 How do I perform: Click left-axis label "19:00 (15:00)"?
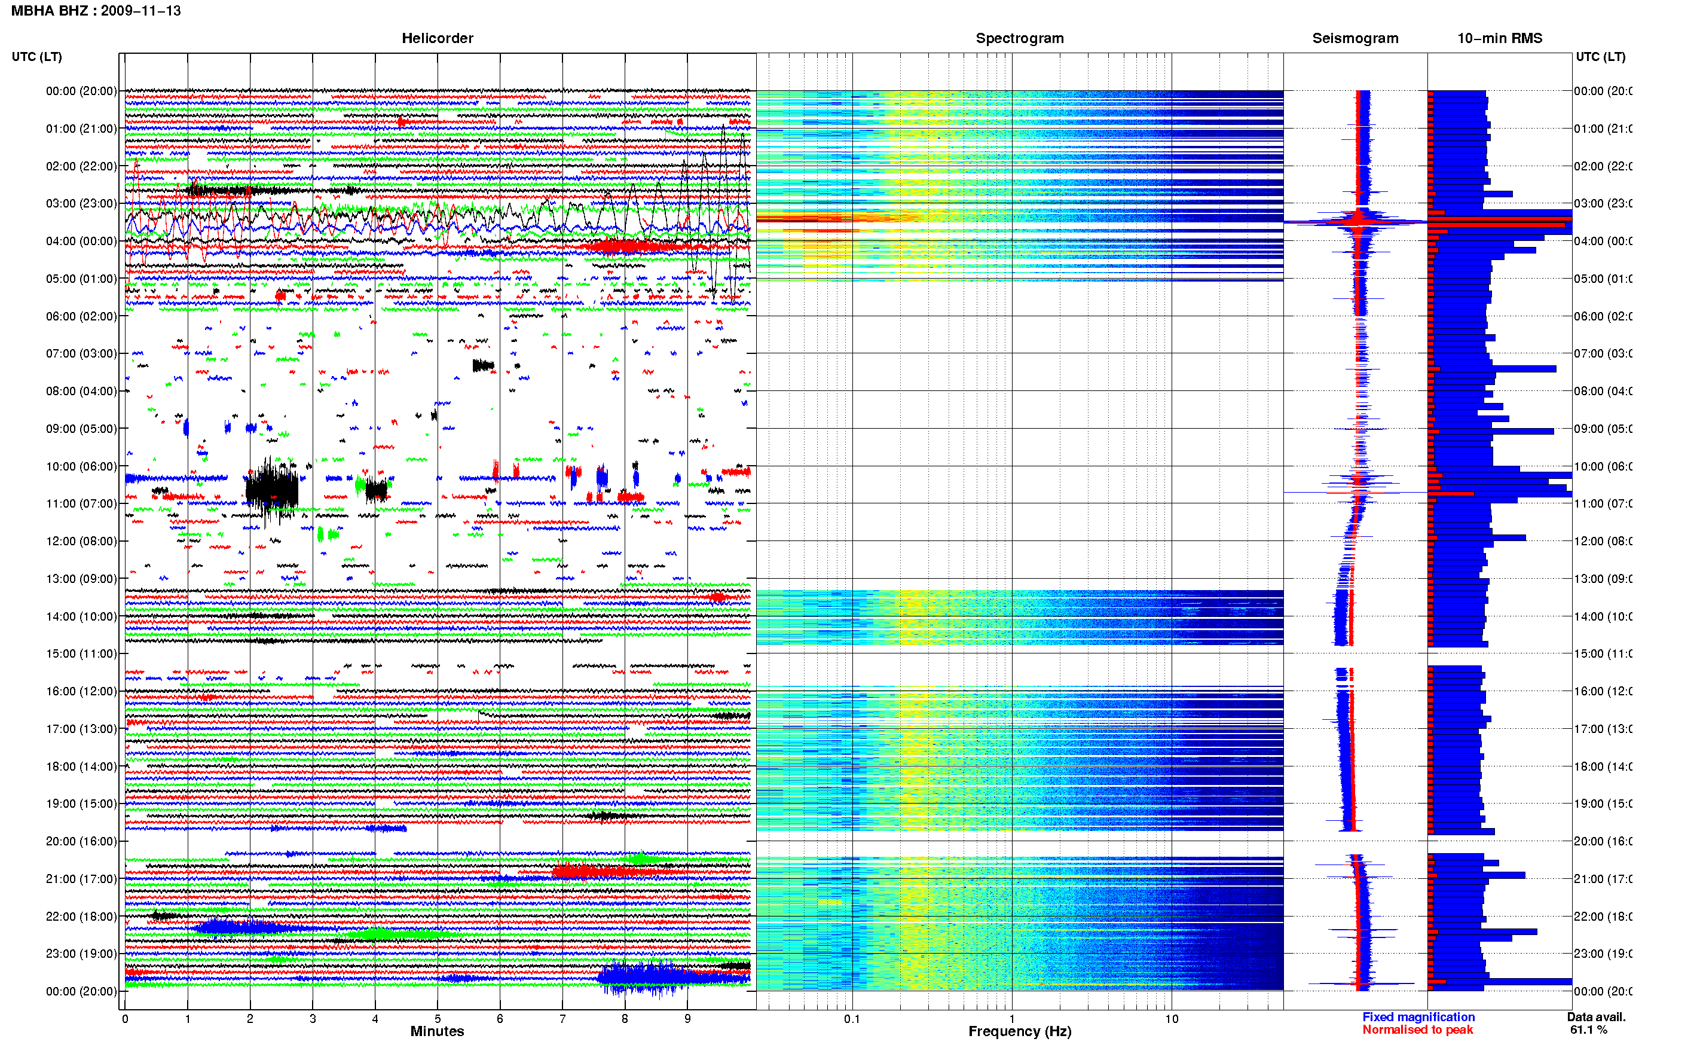[81, 804]
